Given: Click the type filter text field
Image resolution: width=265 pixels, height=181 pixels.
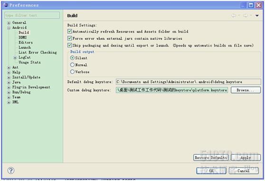Looking at the screenshot, I should (32, 15).
